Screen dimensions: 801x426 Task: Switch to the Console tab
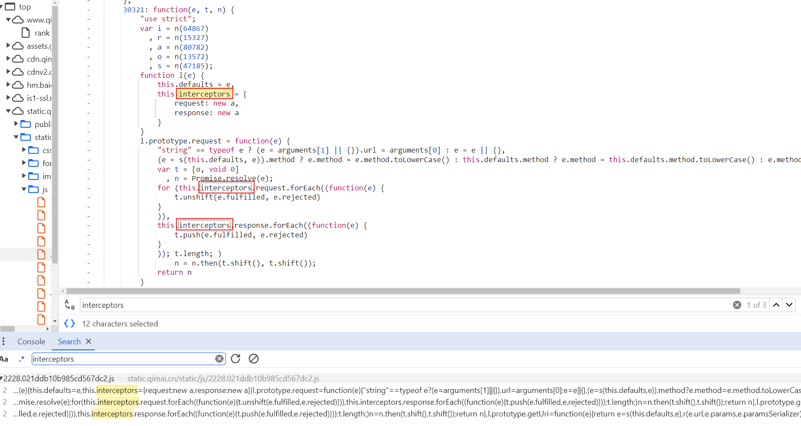point(31,341)
